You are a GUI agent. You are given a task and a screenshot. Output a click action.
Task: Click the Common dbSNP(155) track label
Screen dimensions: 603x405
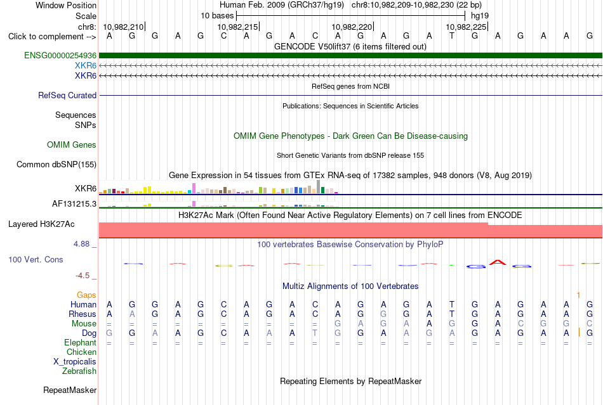click(x=56, y=164)
